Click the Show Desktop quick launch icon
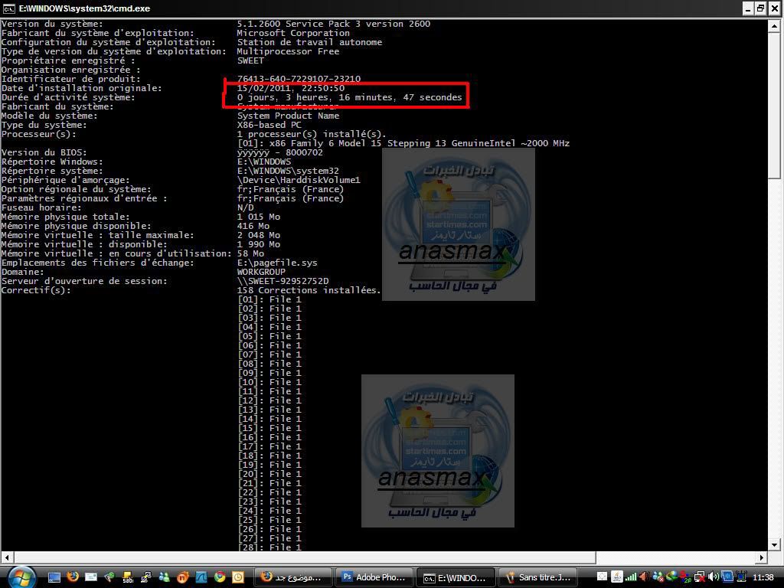 [x=54, y=577]
